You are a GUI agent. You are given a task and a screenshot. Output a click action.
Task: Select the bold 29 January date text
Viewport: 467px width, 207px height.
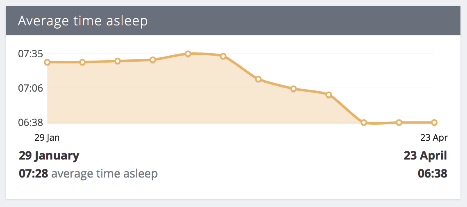tap(49, 155)
